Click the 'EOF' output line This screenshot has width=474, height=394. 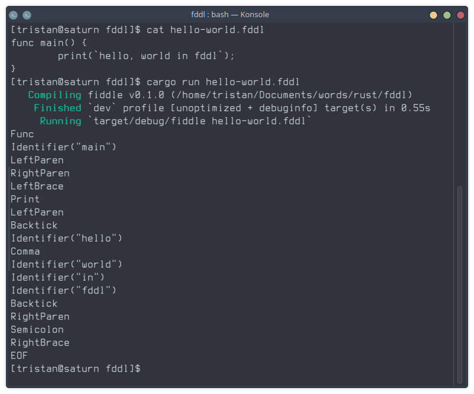pyautogui.click(x=19, y=355)
